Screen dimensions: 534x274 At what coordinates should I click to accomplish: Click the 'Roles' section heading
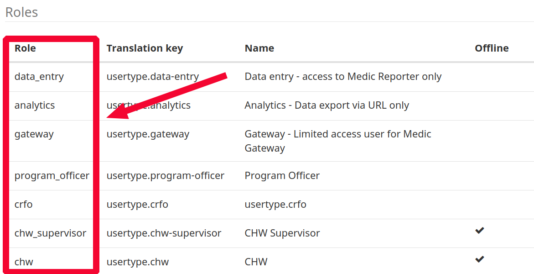coord(21,12)
